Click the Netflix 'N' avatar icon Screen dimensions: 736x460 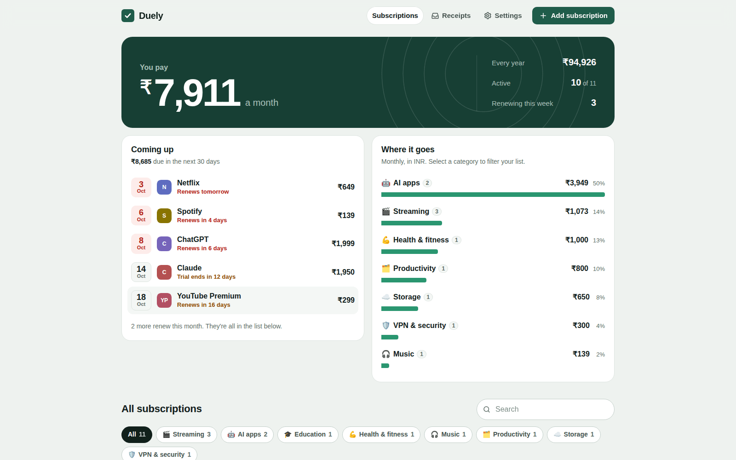(x=164, y=187)
